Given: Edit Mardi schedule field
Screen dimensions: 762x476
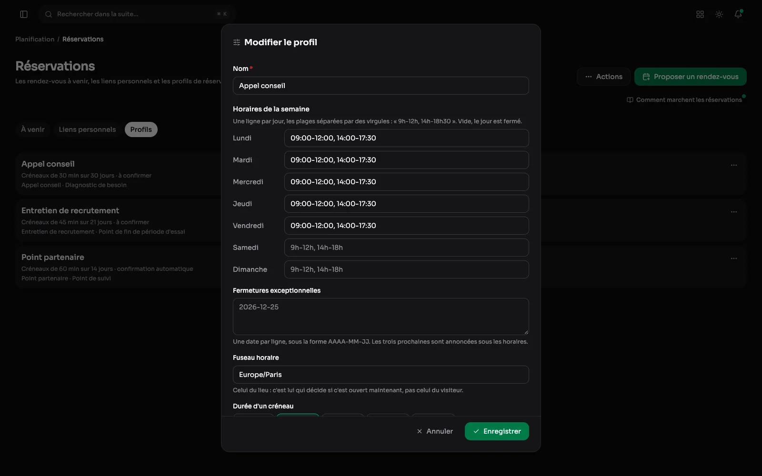Looking at the screenshot, I should 407,160.
